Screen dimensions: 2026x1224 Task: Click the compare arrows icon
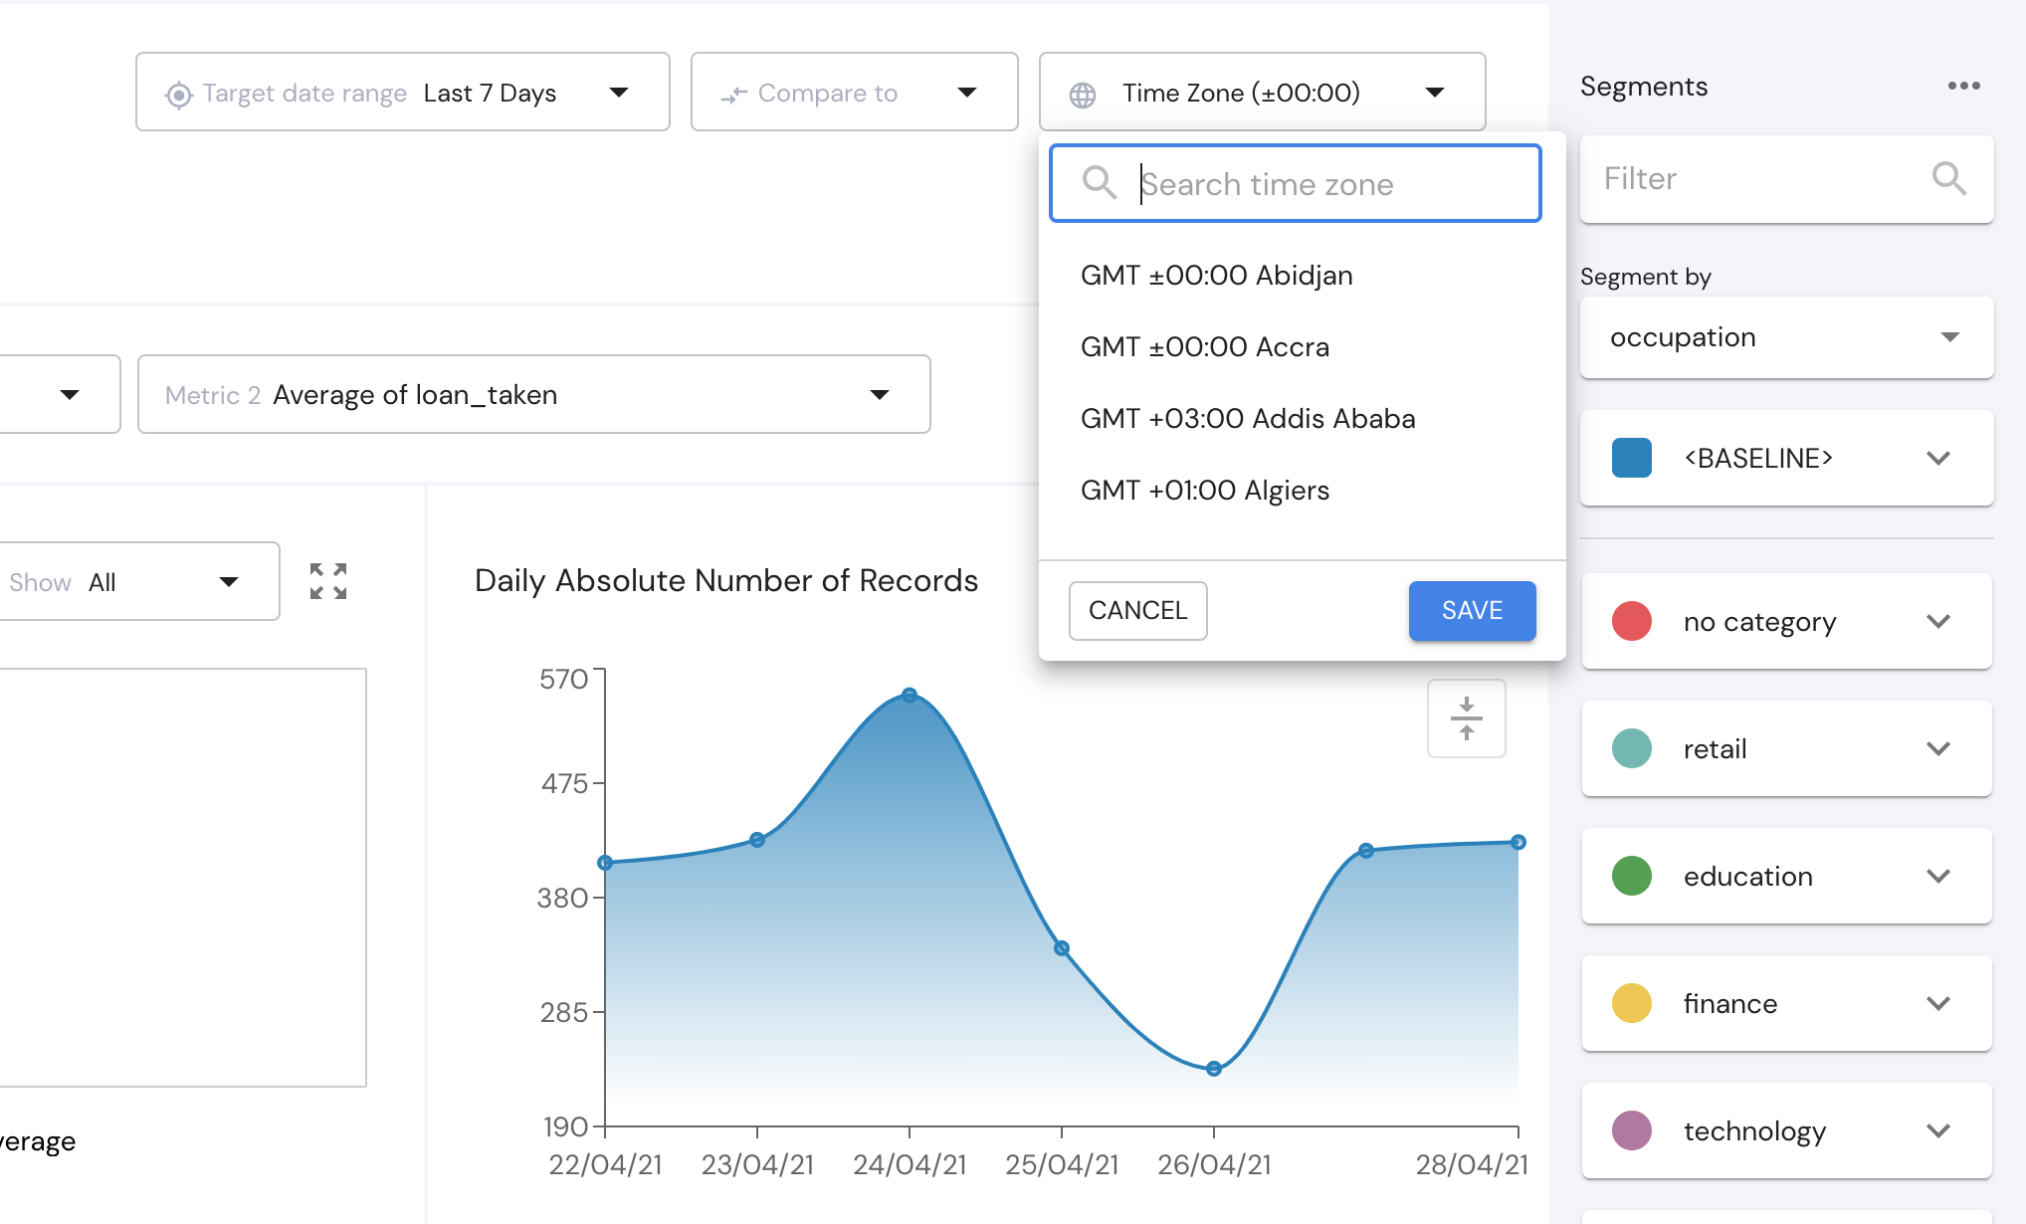(x=734, y=95)
